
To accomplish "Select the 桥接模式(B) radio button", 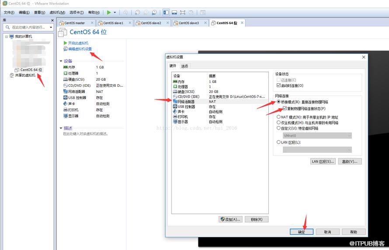I will [278, 102].
